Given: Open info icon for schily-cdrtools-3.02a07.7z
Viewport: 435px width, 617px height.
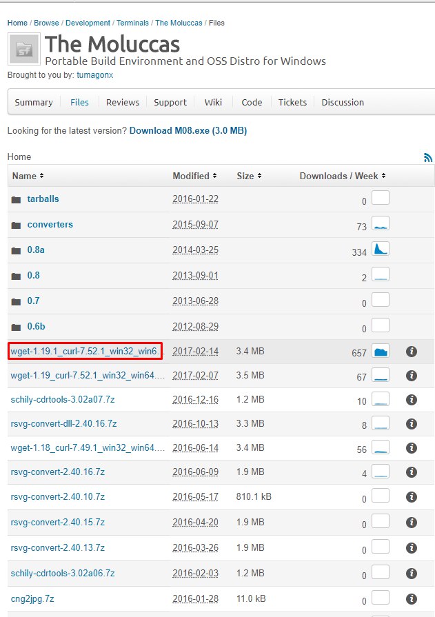Looking at the screenshot, I should point(412,400).
